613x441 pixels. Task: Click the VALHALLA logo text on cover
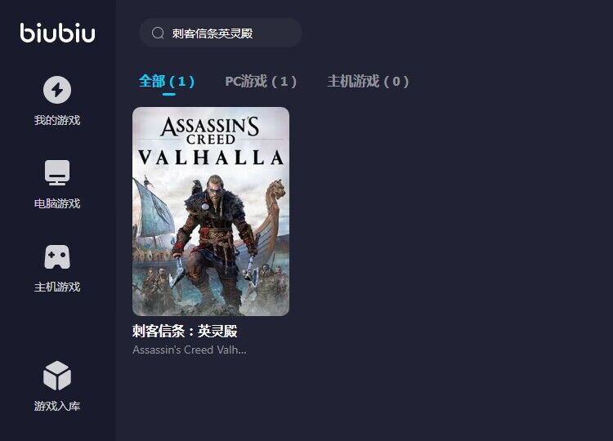(x=211, y=158)
